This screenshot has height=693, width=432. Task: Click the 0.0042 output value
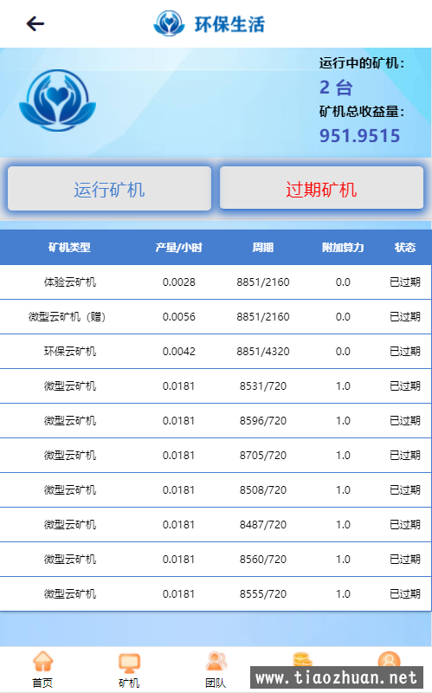pyautogui.click(x=179, y=352)
